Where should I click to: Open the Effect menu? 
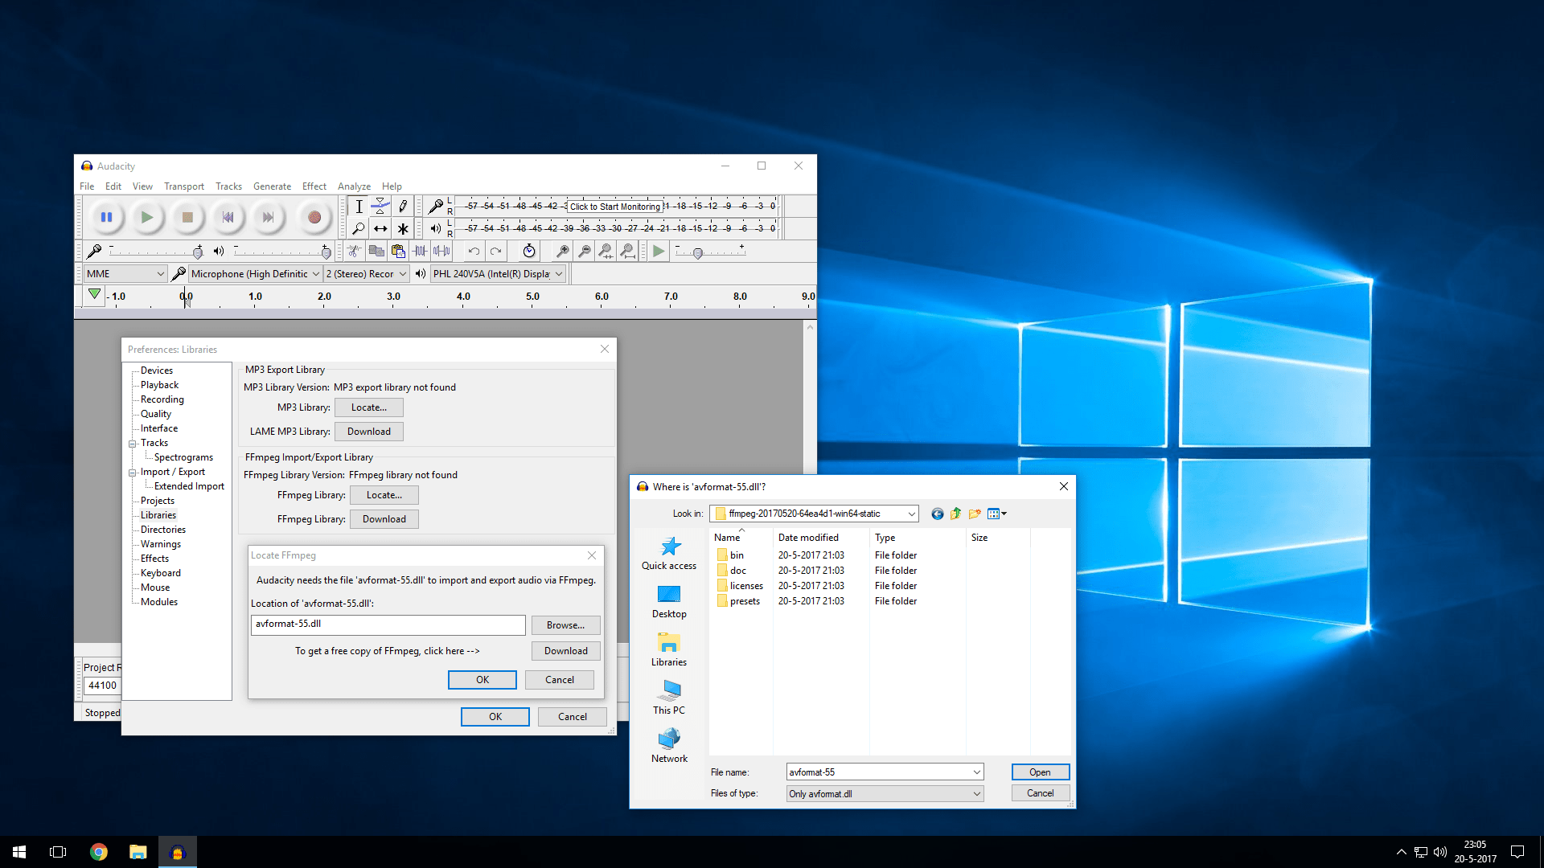click(x=314, y=186)
